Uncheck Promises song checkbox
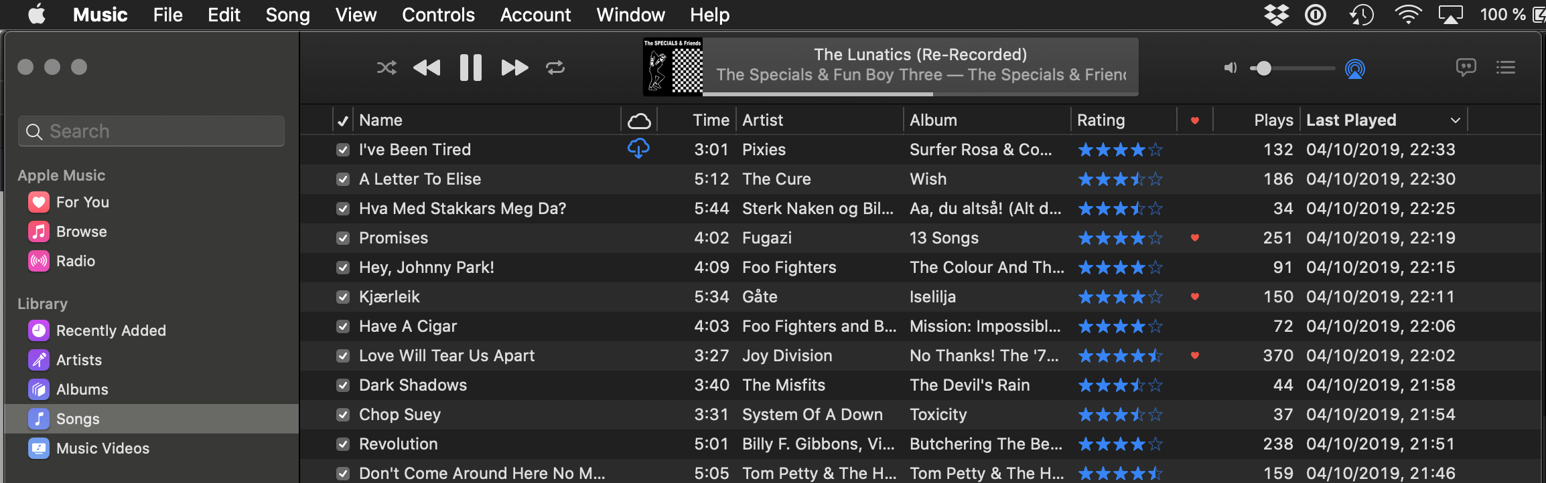The width and height of the screenshot is (1546, 483). coord(343,238)
